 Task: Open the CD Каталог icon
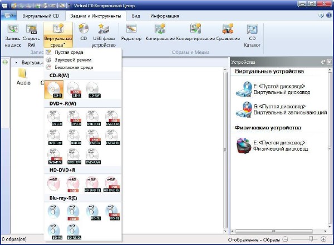(252, 35)
